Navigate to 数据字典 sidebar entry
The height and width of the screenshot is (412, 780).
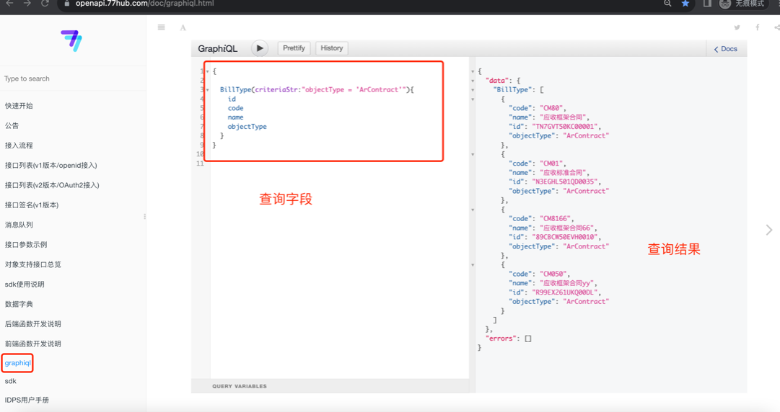coord(19,304)
